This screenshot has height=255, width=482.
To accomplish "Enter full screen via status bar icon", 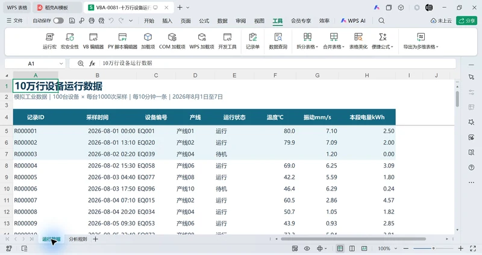I will (x=473, y=248).
